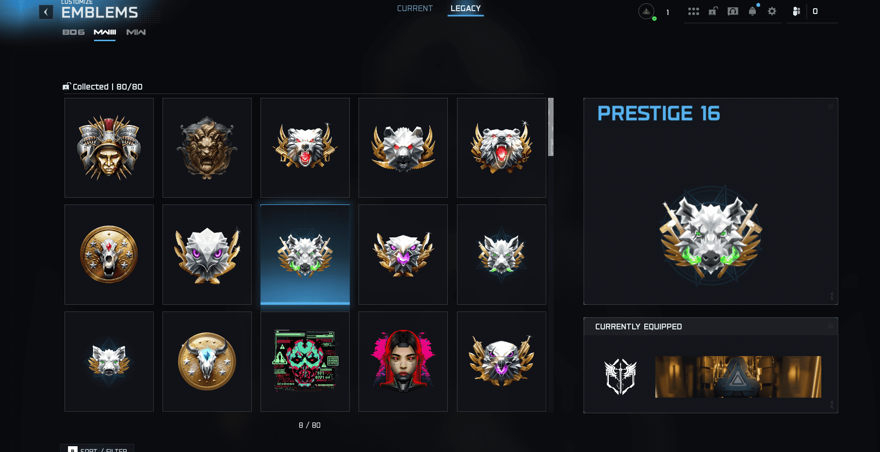This screenshot has width=880, height=452.
Task: Open the grid menu icon in top bar
Action: 694,11
